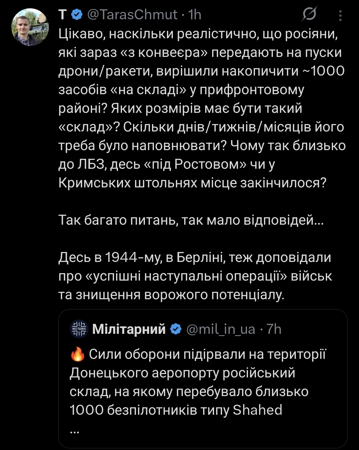Click the opening line starting with Цікаво
This screenshot has height=450, width=359.
click(198, 34)
